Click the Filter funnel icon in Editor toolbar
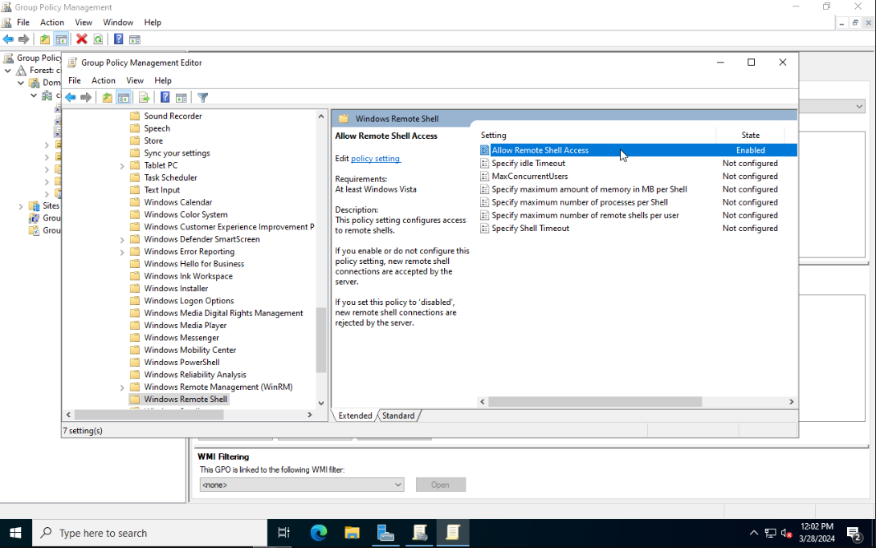 click(203, 98)
